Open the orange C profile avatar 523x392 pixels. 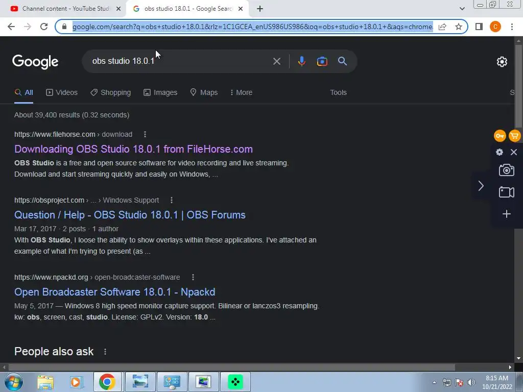tap(495, 27)
